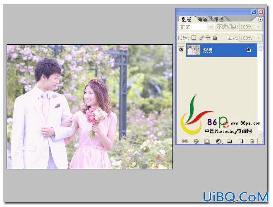Add a layer mask icon
The width and height of the screenshot is (273, 207).
(x=207, y=141)
